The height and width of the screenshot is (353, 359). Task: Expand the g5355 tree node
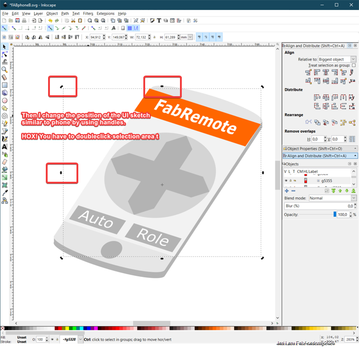click(x=318, y=180)
